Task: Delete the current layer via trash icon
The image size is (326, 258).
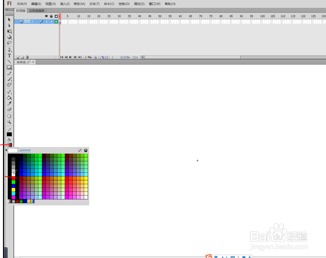Action: (27, 57)
